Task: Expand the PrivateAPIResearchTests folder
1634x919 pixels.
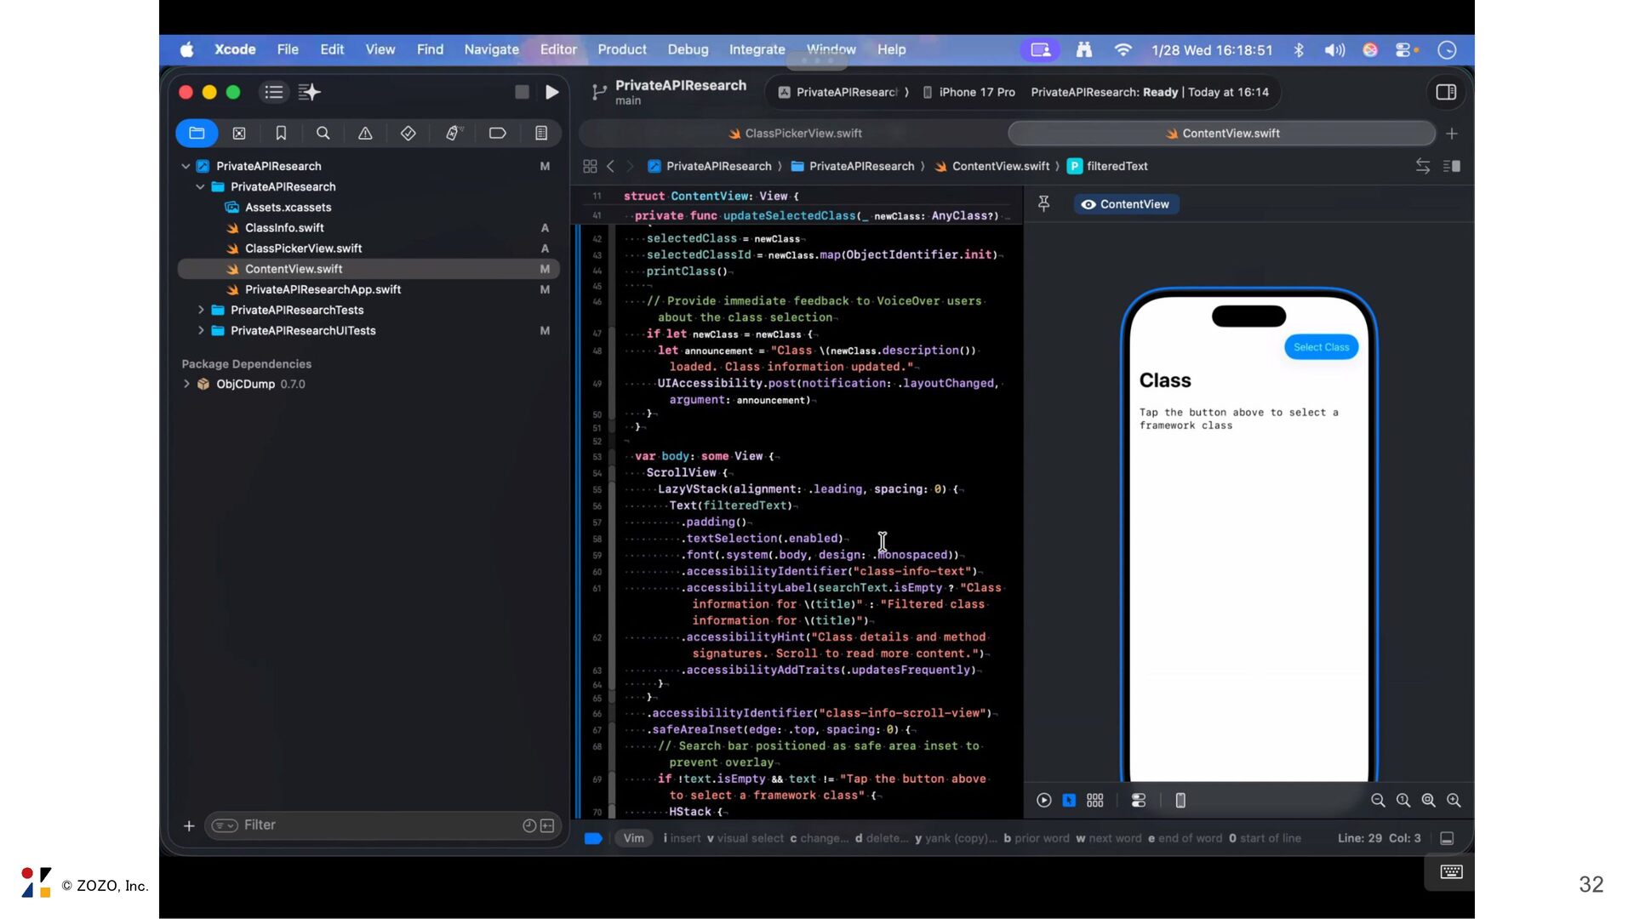Action: (201, 310)
